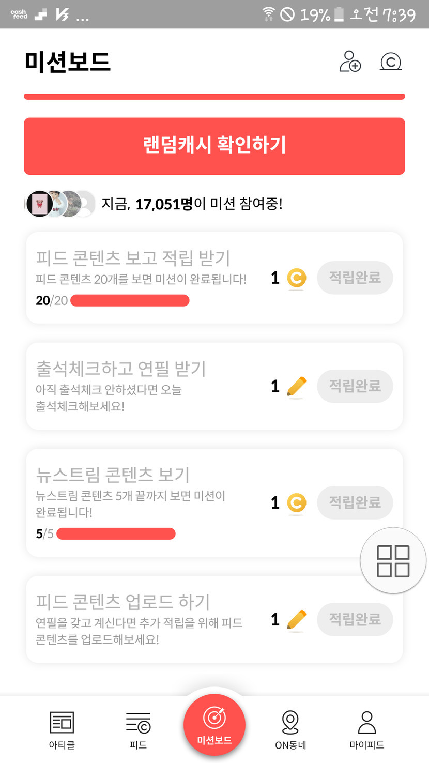Tap the floating grid menu button
The width and height of the screenshot is (429, 763).
[x=393, y=560]
